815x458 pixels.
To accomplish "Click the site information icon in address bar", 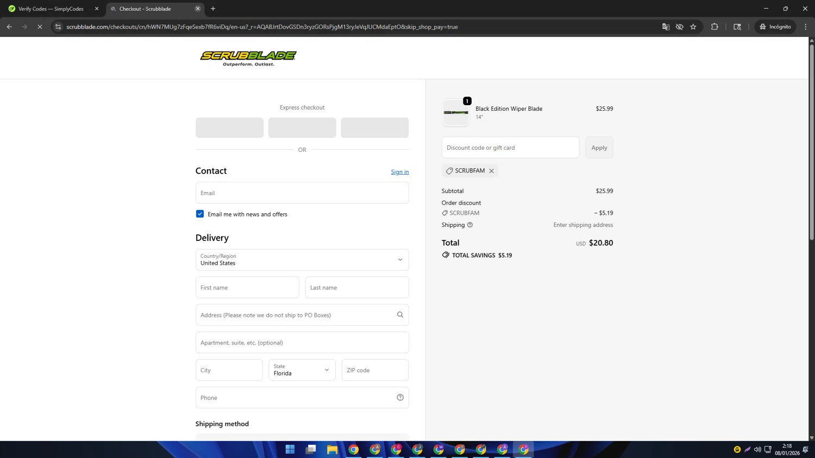I will (58, 27).
